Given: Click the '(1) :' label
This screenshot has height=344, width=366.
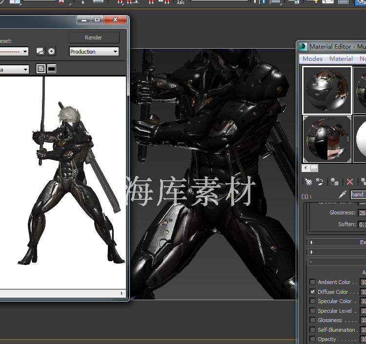Looking at the screenshot, I should 306,196.
